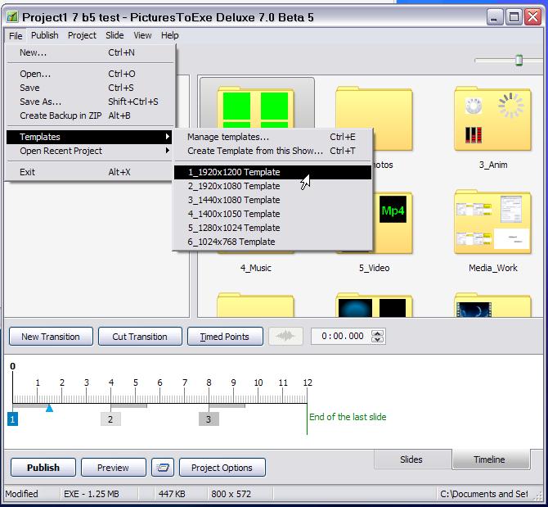Select Save As... menu entry
The height and width of the screenshot is (507, 548).
[x=90, y=102]
